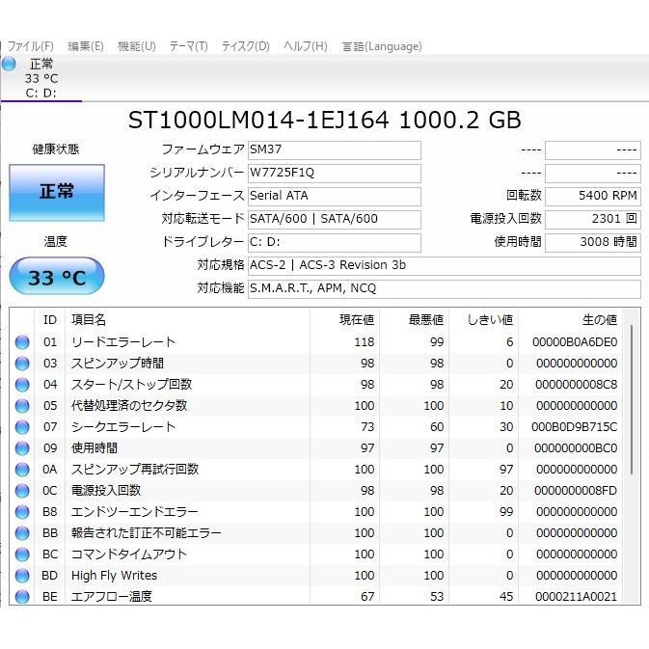Image resolution: width=649 pixels, height=649 pixels.
Task: Click the status icon for ID B8 エンドツーエンドエラー
Action: click(x=22, y=512)
